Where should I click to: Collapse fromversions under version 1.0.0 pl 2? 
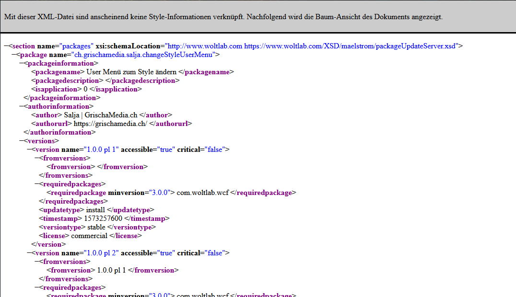(x=37, y=262)
